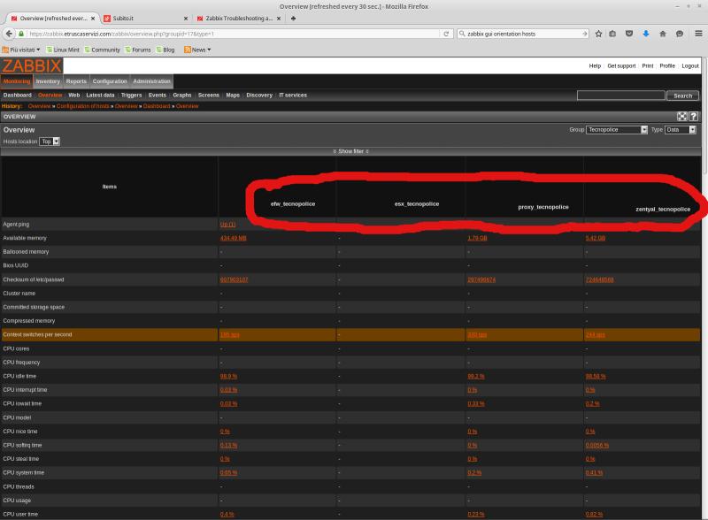
Task: Go to Discovery in the submenu
Action: [x=259, y=96]
